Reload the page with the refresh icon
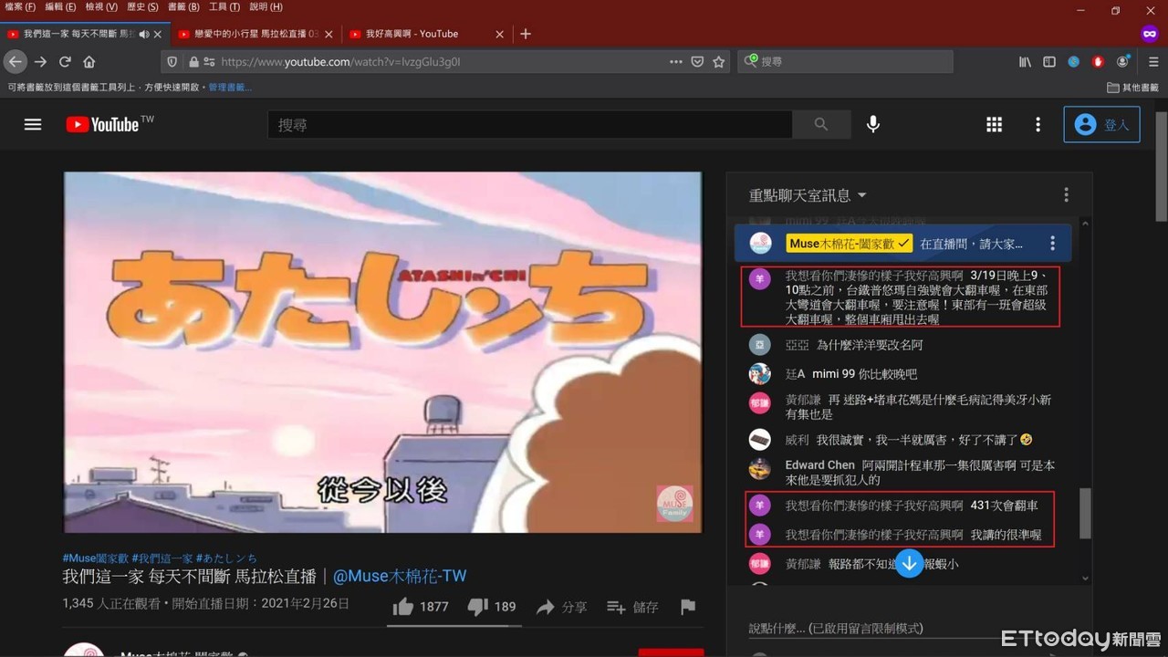Screen dimensions: 1168x657 (x=65, y=62)
